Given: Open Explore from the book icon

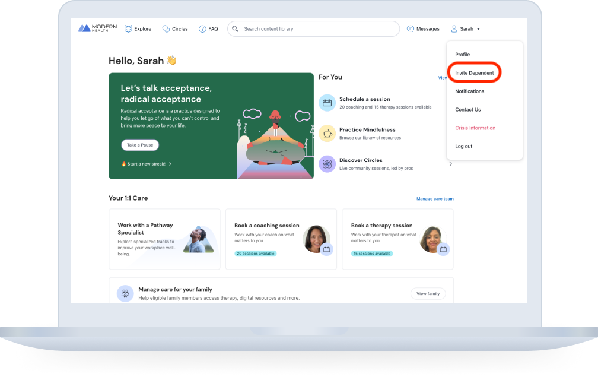Looking at the screenshot, I should pos(128,29).
